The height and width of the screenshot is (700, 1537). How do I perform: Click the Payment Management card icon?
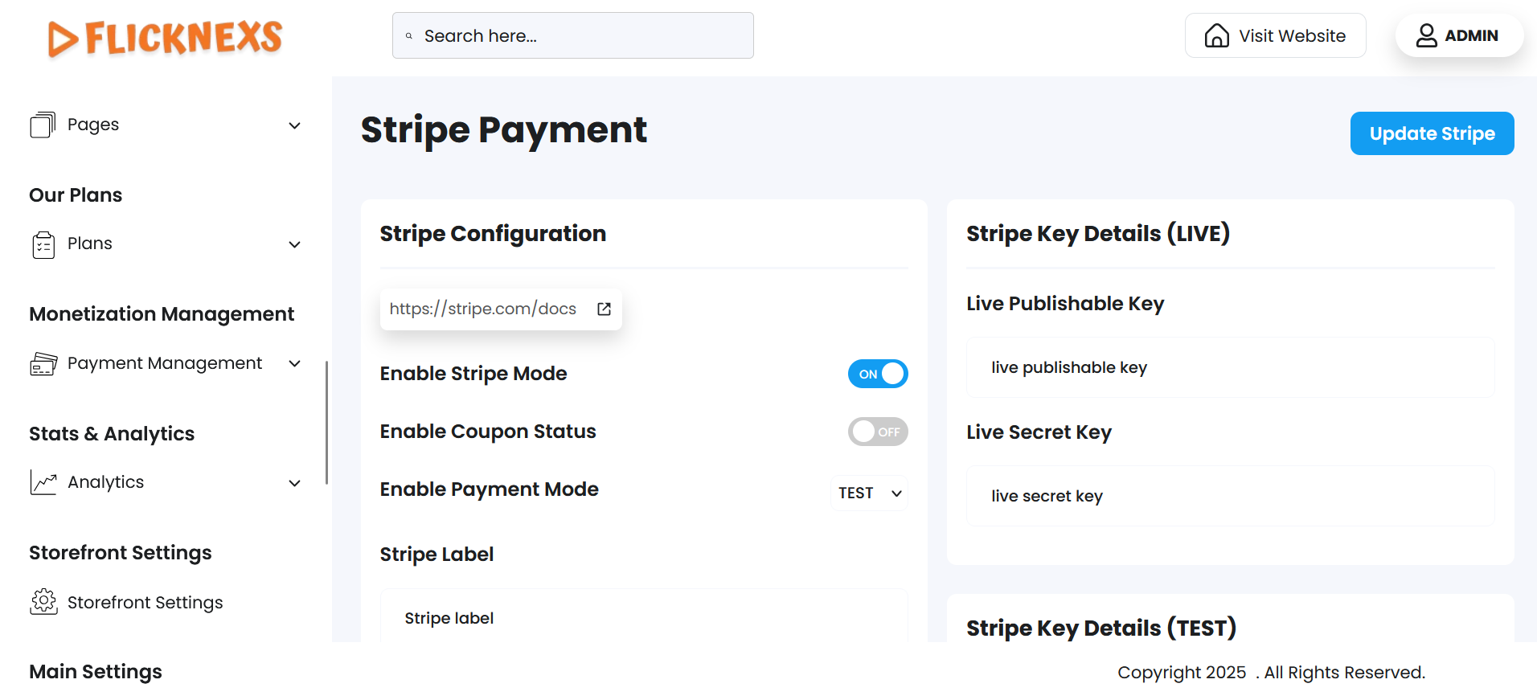(x=43, y=364)
